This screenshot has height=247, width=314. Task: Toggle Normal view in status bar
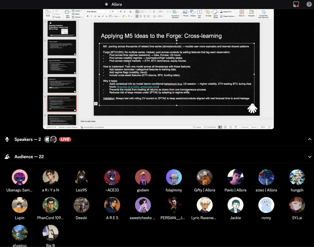(220, 127)
